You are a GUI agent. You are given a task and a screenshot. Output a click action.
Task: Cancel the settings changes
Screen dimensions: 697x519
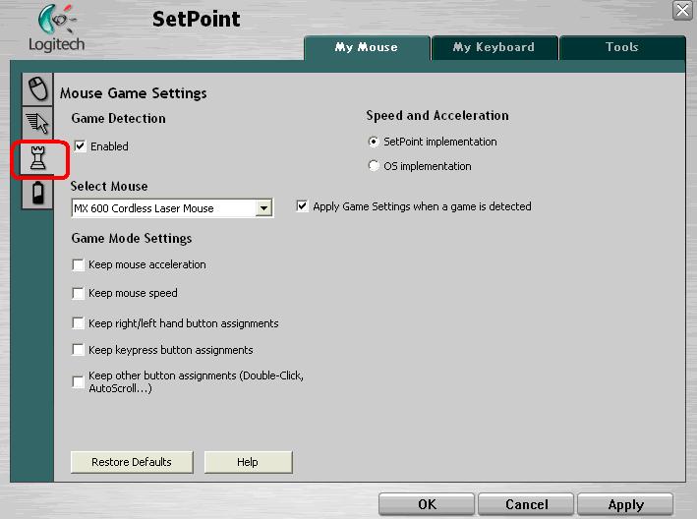coord(526,504)
